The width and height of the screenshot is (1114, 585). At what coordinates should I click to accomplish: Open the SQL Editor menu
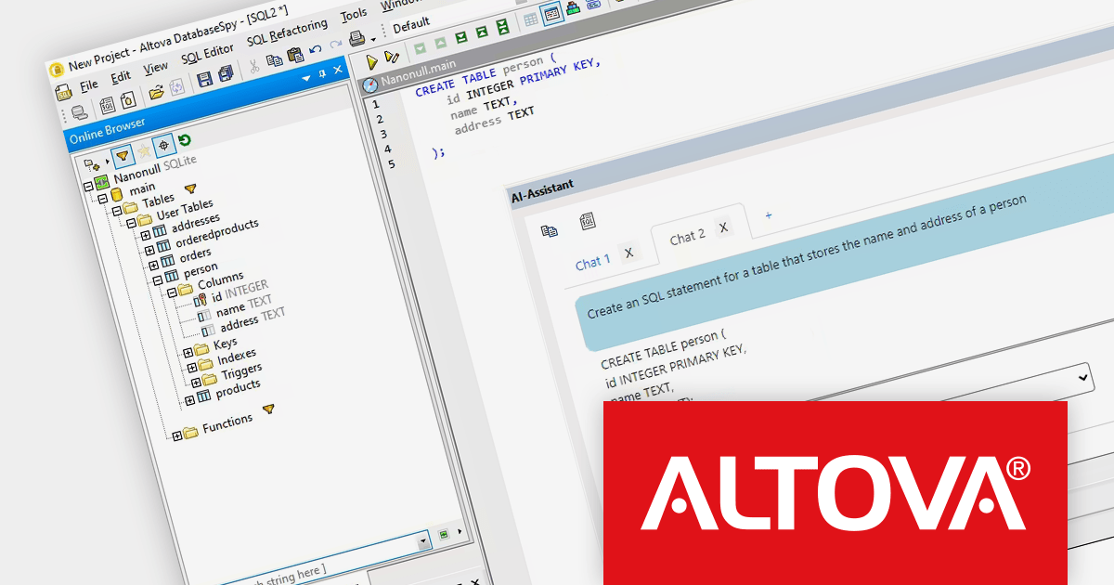coord(207,54)
